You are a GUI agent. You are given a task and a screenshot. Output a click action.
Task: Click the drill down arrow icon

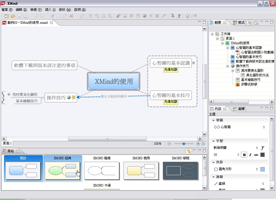coord(172,16)
